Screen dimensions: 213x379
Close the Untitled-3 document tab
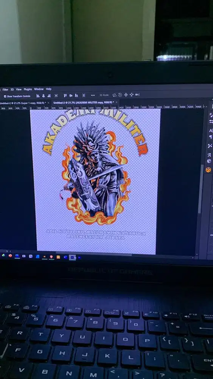pyautogui.click(x=117, y=102)
